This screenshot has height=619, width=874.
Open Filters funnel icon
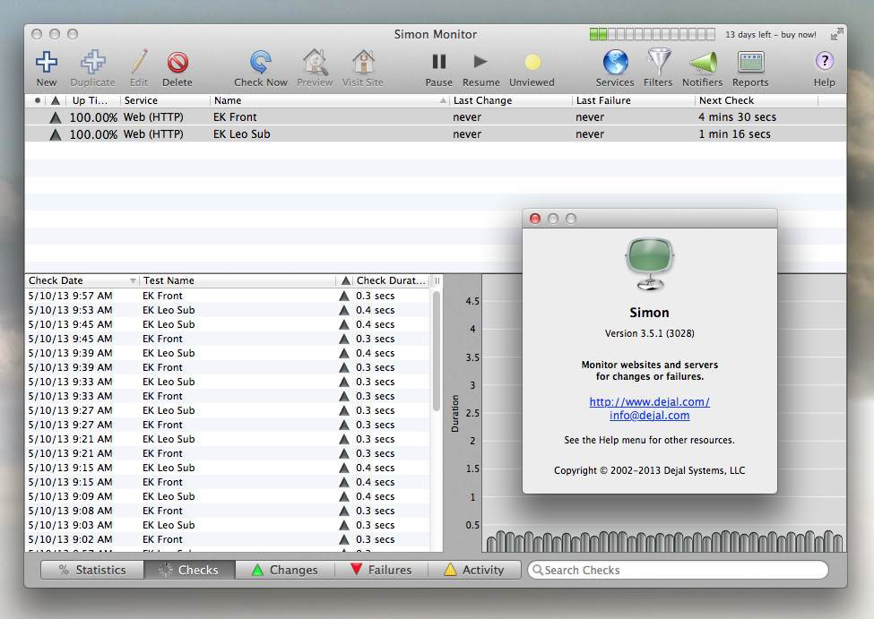click(x=658, y=62)
